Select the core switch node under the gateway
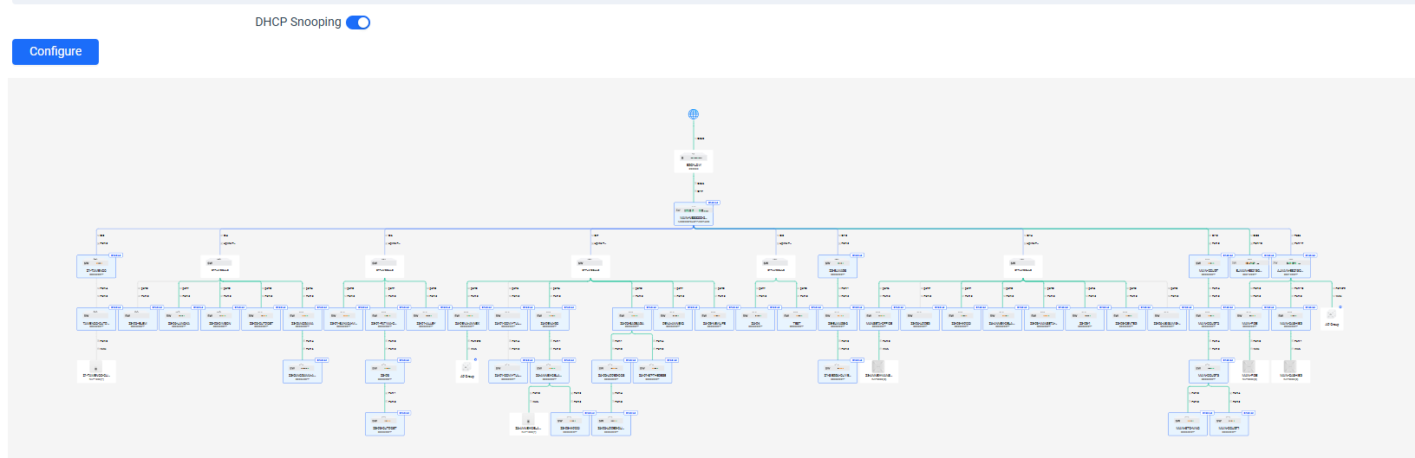 point(694,215)
